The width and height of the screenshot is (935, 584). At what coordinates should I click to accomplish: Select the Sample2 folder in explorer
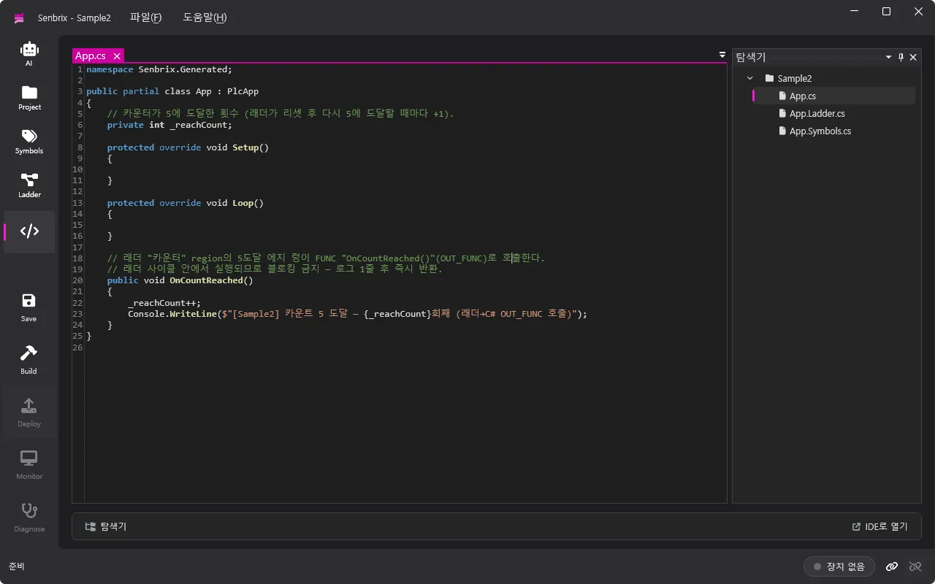pos(795,78)
